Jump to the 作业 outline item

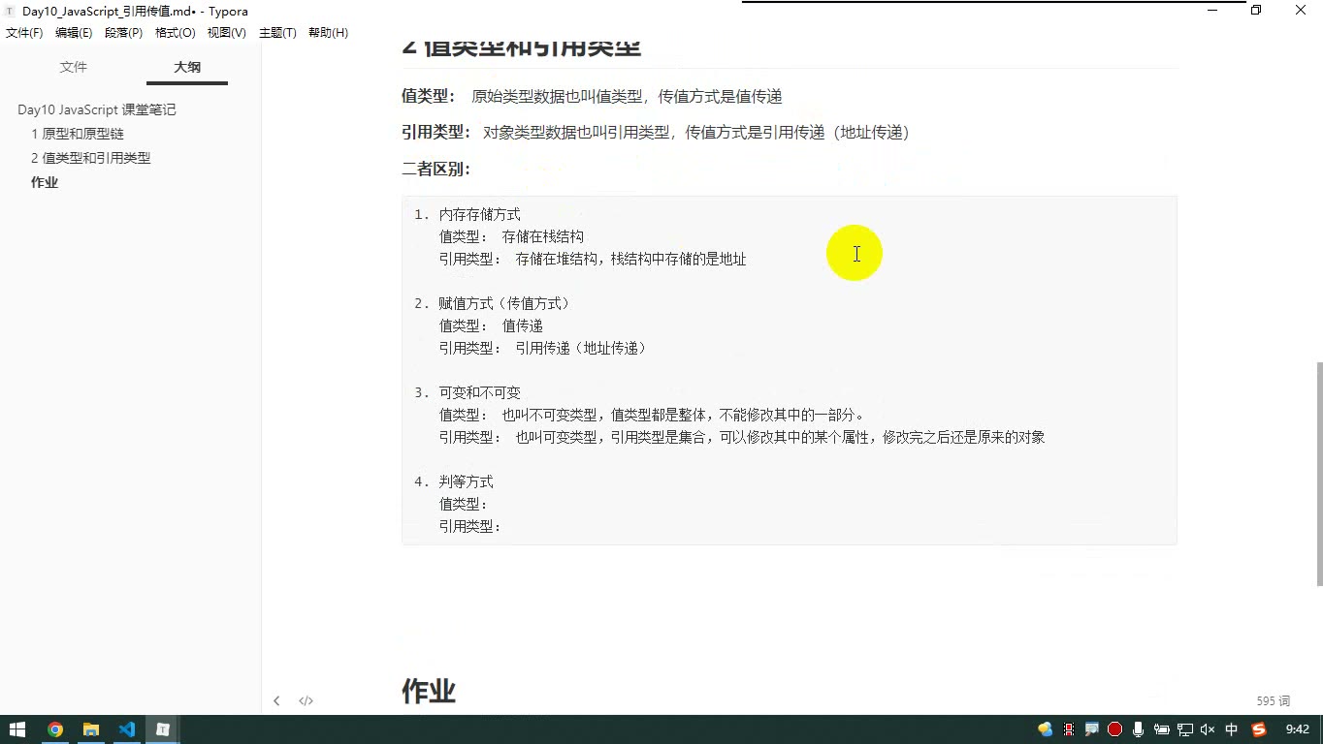45,182
